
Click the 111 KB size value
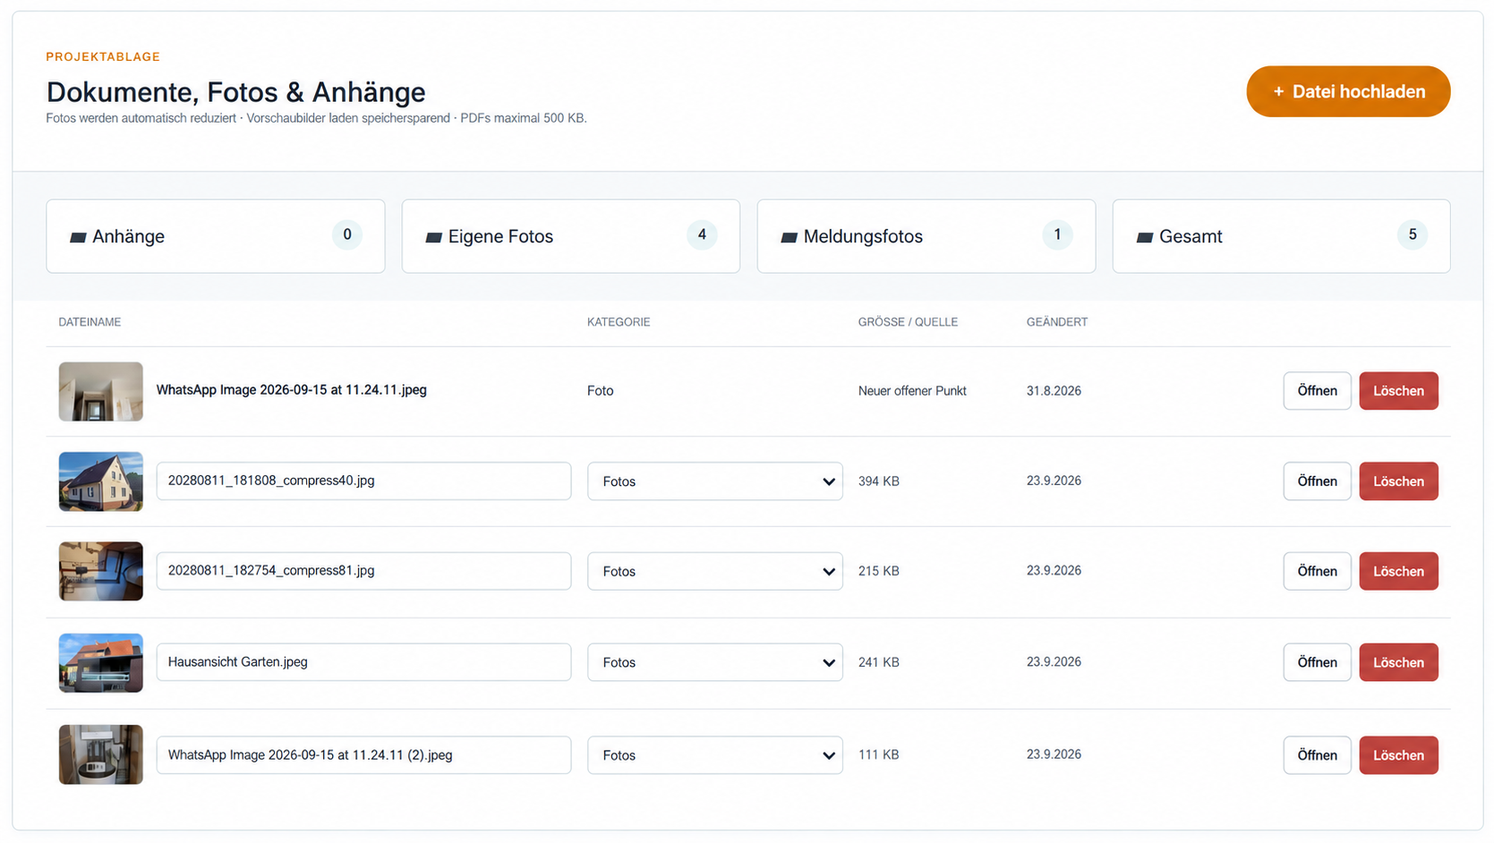[878, 754]
